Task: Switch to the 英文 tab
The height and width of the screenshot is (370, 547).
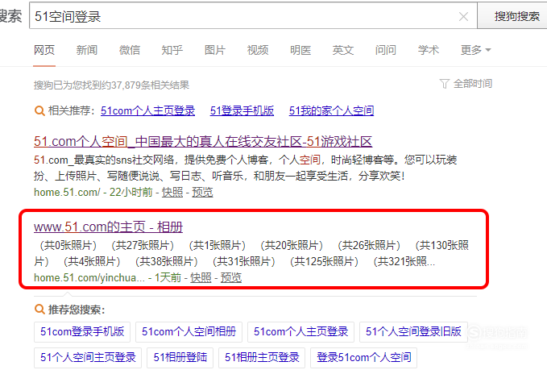Action: [x=343, y=50]
